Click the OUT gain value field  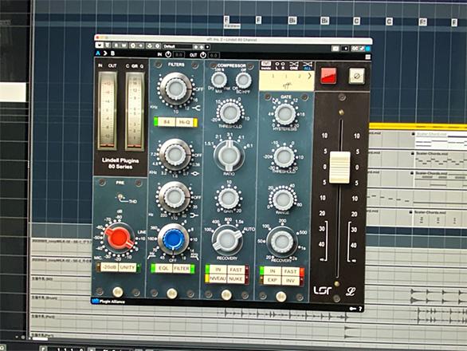pos(214,55)
